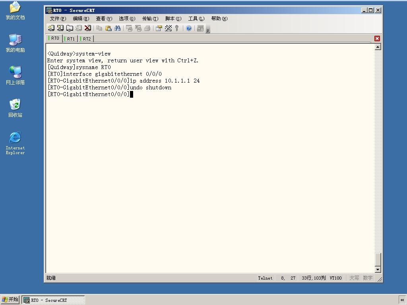Screen dimensions: 407x305
Task: Select 我的文档 desktop icon
Action: coord(15,10)
